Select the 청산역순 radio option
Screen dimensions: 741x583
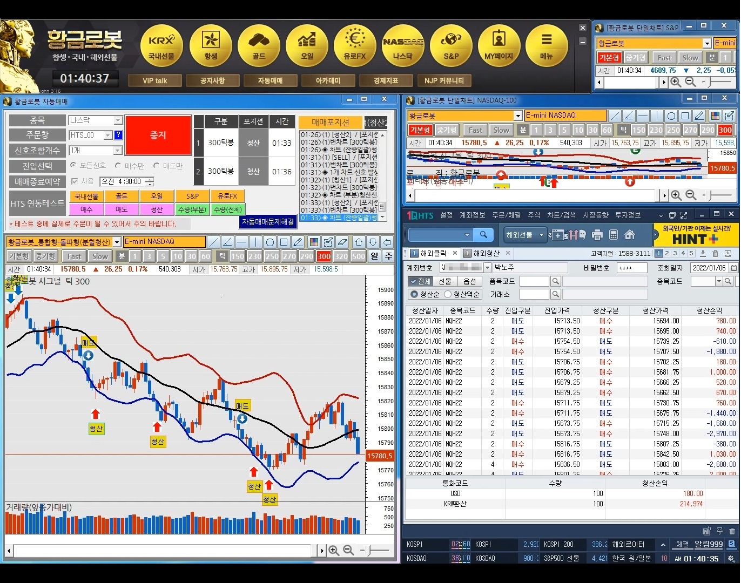(448, 294)
